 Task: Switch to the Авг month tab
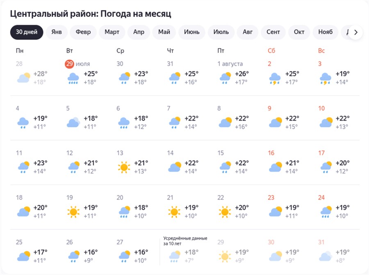(248, 32)
